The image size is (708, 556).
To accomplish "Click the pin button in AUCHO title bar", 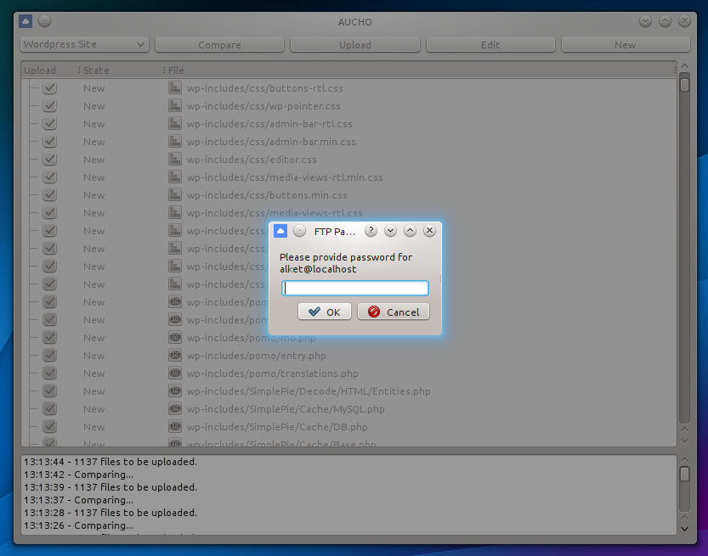I will click(44, 21).
